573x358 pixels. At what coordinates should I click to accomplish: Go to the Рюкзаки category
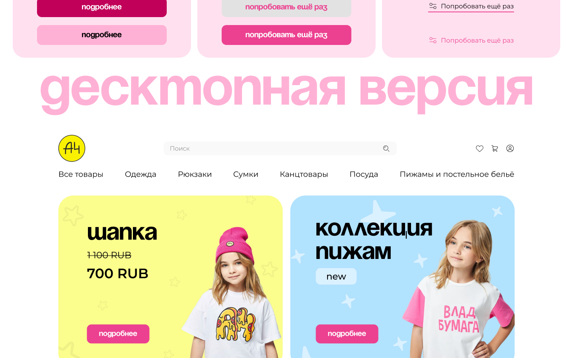[x=195, y=174]
